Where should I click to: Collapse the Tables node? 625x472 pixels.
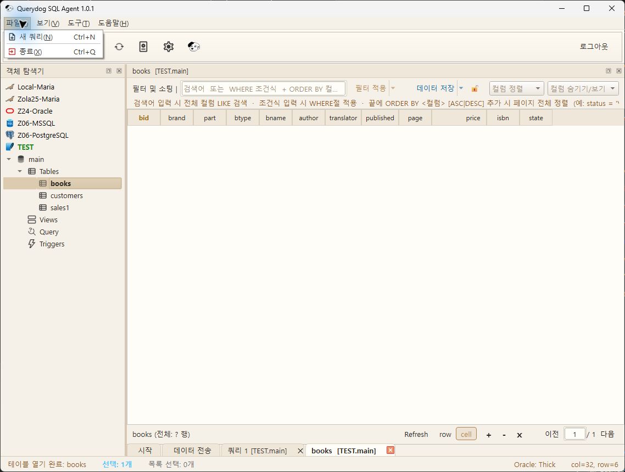[x=20, y=171]
